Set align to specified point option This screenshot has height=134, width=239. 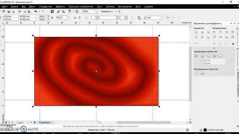click(x=221, y=56)
